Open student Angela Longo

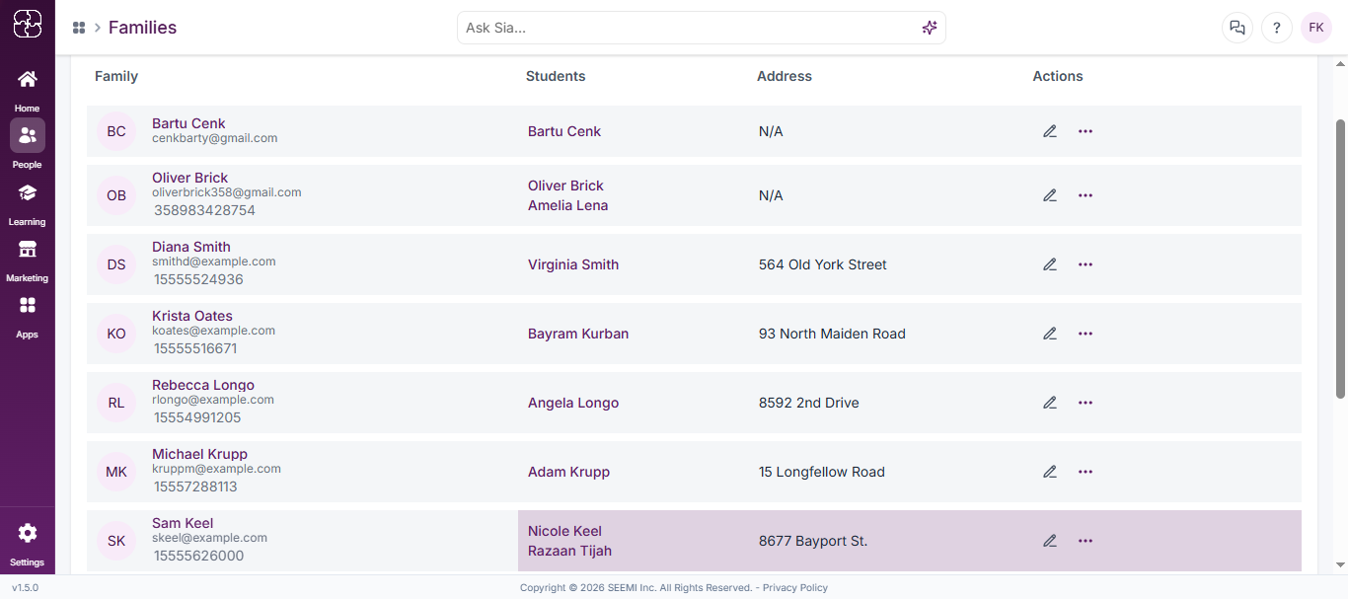(573, 403)
